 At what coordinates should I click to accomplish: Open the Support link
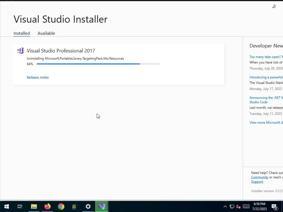[x=257, y=182]
